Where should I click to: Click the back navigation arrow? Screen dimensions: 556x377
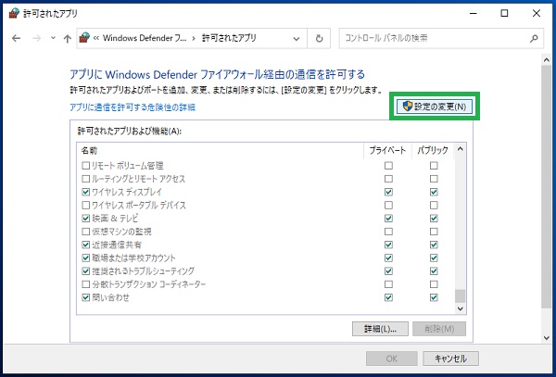(17, 38)
